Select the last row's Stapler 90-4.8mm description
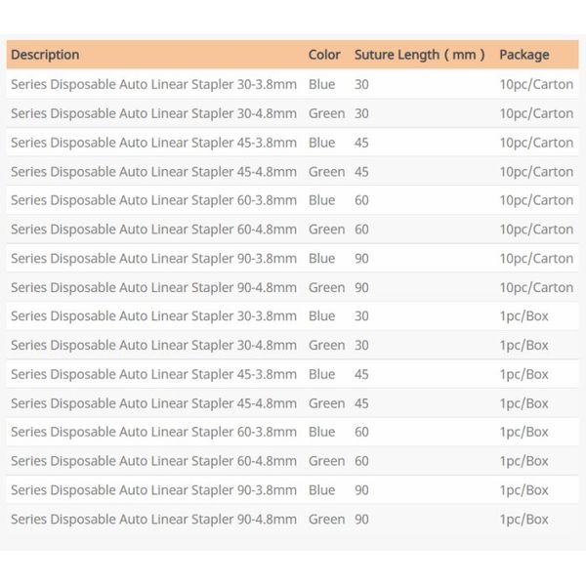 click(x=153, y=520)
